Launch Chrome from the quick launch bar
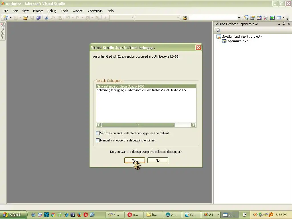The width and height of the screenshot is (292, 219). (53, 215)
